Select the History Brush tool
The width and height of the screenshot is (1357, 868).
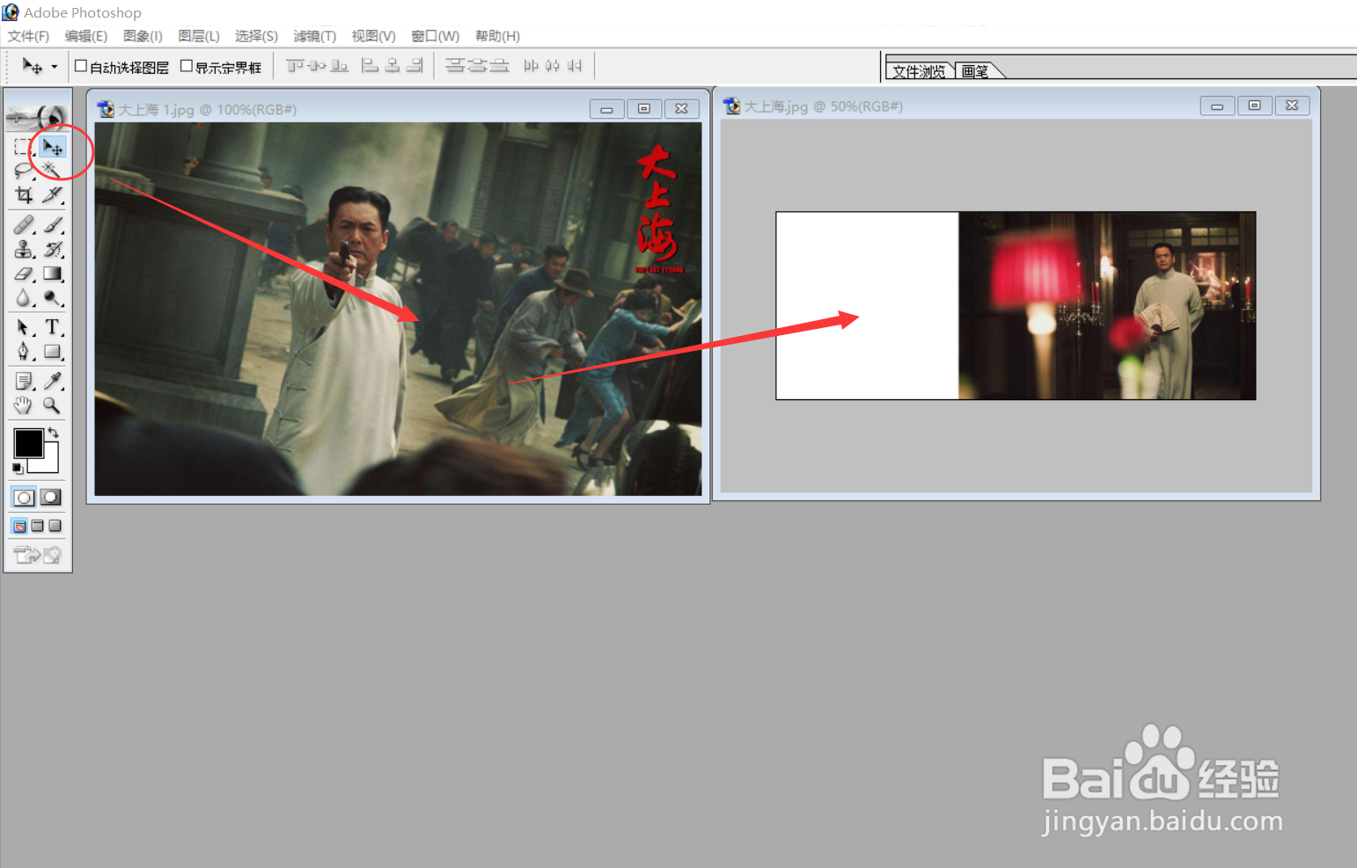52,250
